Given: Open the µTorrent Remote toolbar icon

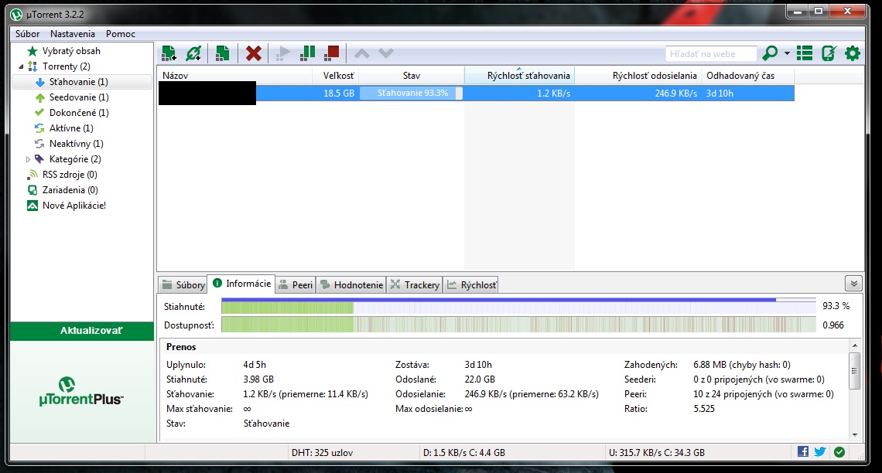Looking at the screenshot, I should [x=829, y=53].
